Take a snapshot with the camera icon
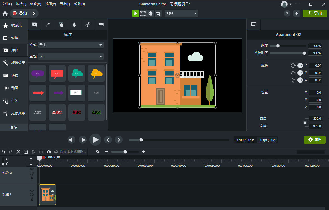 [49, 152]
